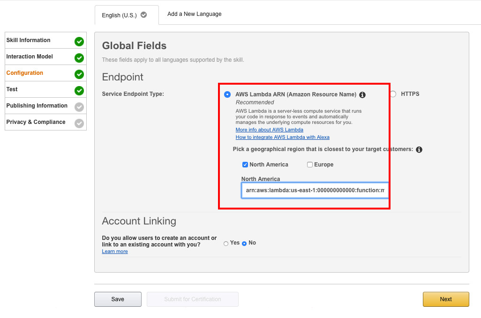Choose Yes for account linking
481x318 pixels.
226,244
